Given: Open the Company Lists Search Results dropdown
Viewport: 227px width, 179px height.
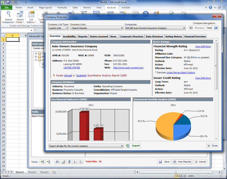Looking at the screenshot, I should 97,28.
